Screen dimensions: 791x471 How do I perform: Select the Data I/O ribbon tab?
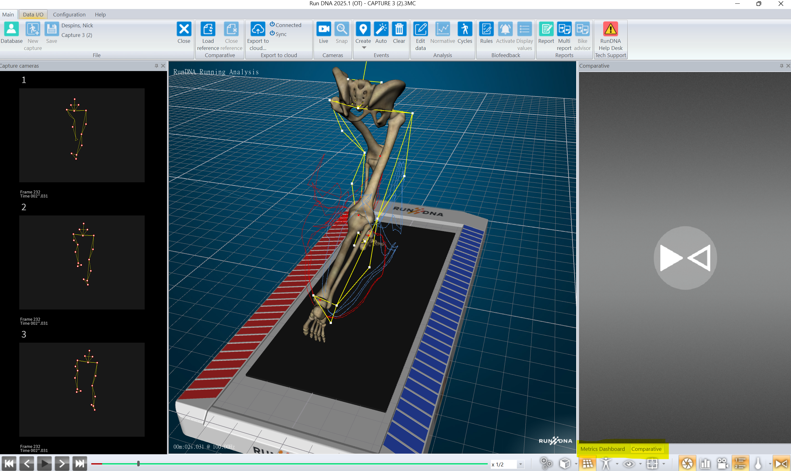(33, 15)
